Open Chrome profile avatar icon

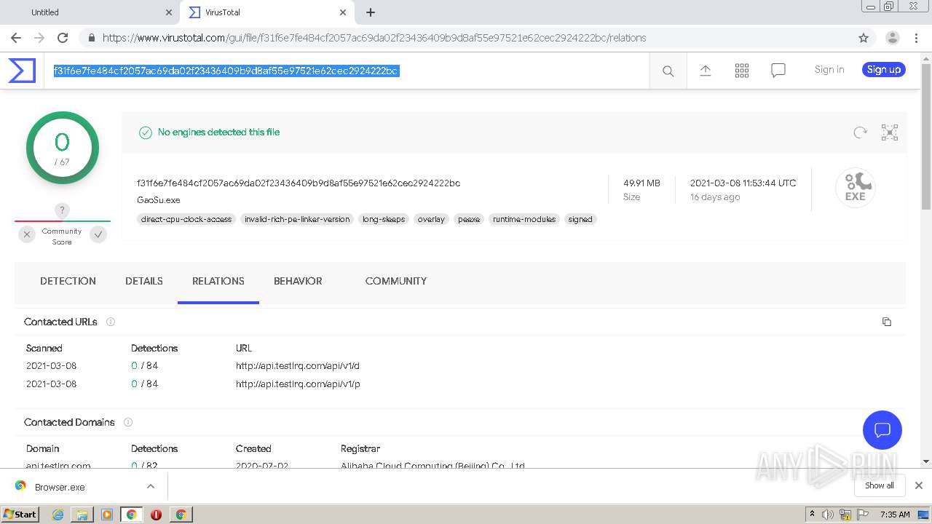click(x=893, y=38)
